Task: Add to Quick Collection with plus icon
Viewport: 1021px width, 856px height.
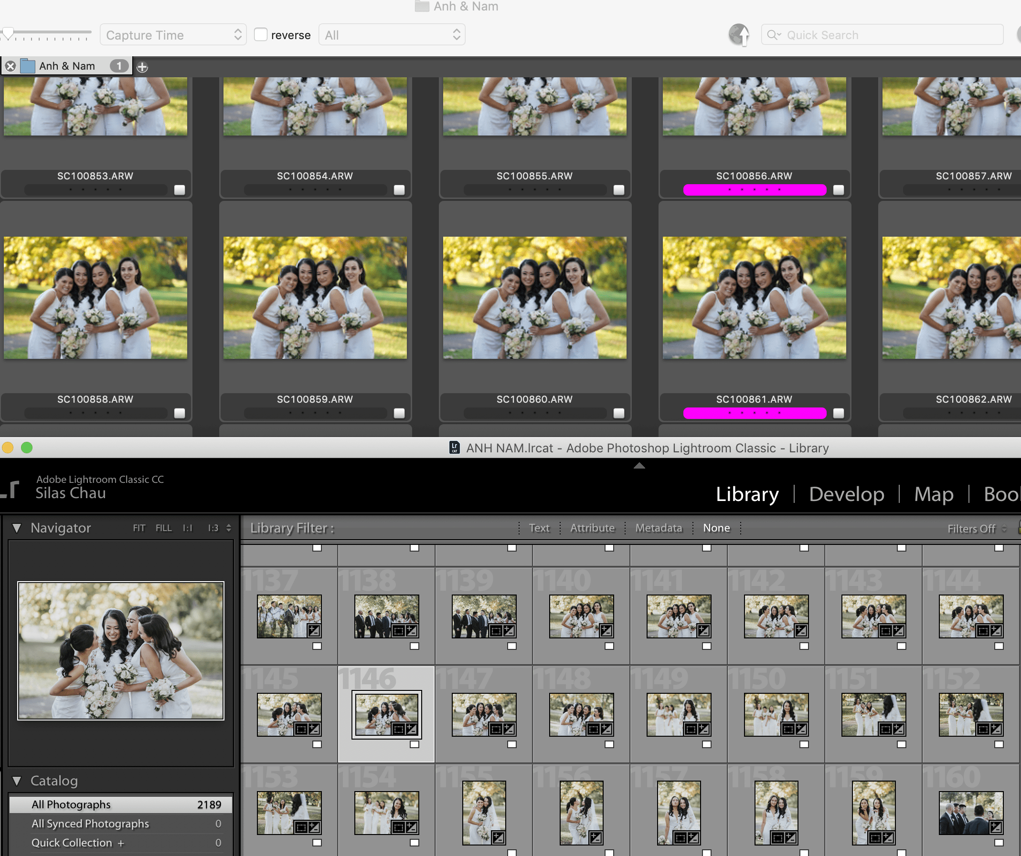Action: tap(121, 843)
